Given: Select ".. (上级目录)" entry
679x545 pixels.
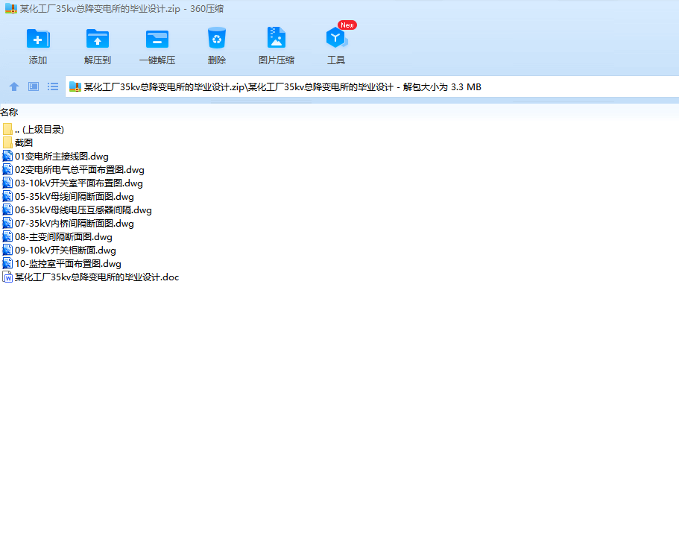Looking at the screenshot, I should coord(40,129).
